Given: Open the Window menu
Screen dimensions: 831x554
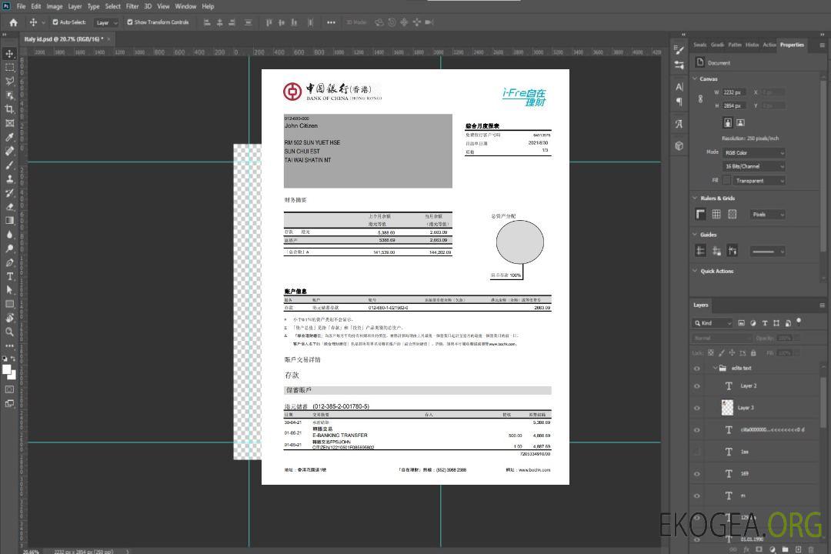Looking at the screenshot, I should (185, 6).
